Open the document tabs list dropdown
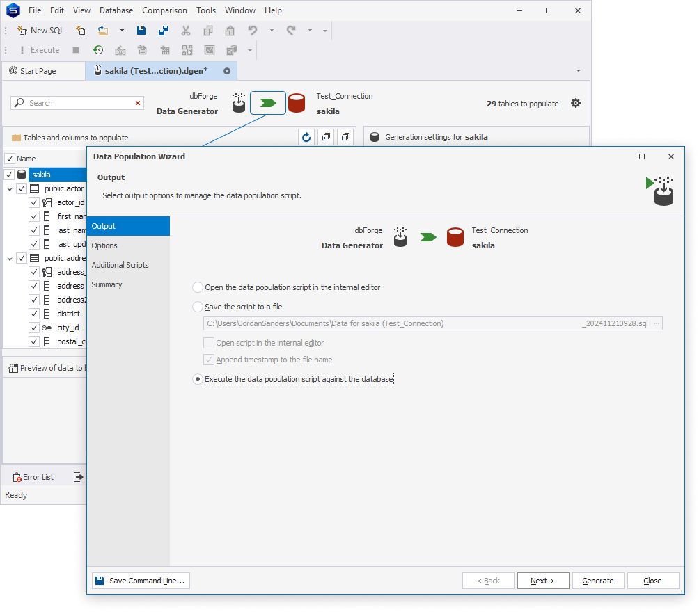The image size is (699, 612). coord(578,70)
